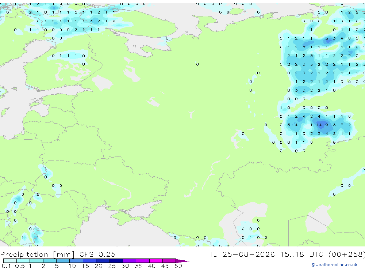The height and width of the screenshot is (268, 365).
Task: Click the legend scale label "25"
Action: pos(112,266)
